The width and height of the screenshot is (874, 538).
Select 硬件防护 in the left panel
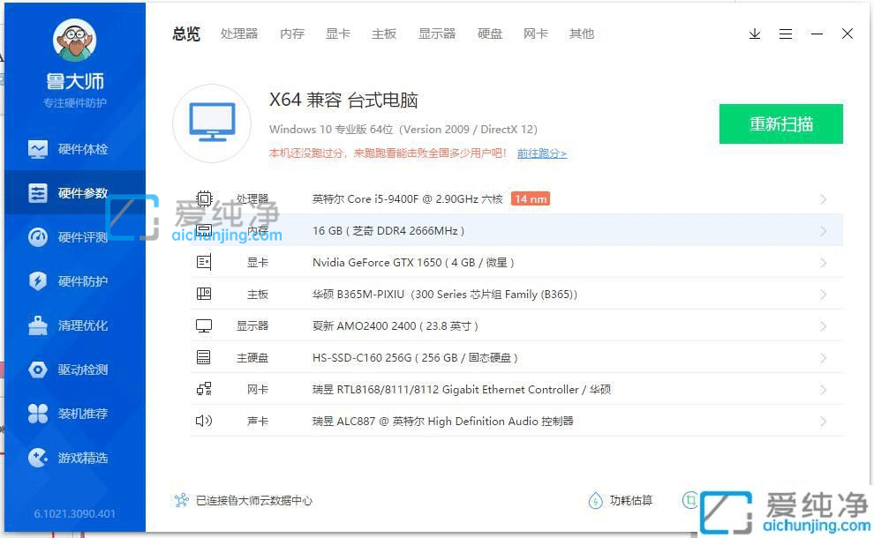pyautogui.click(x=74, y=280)
